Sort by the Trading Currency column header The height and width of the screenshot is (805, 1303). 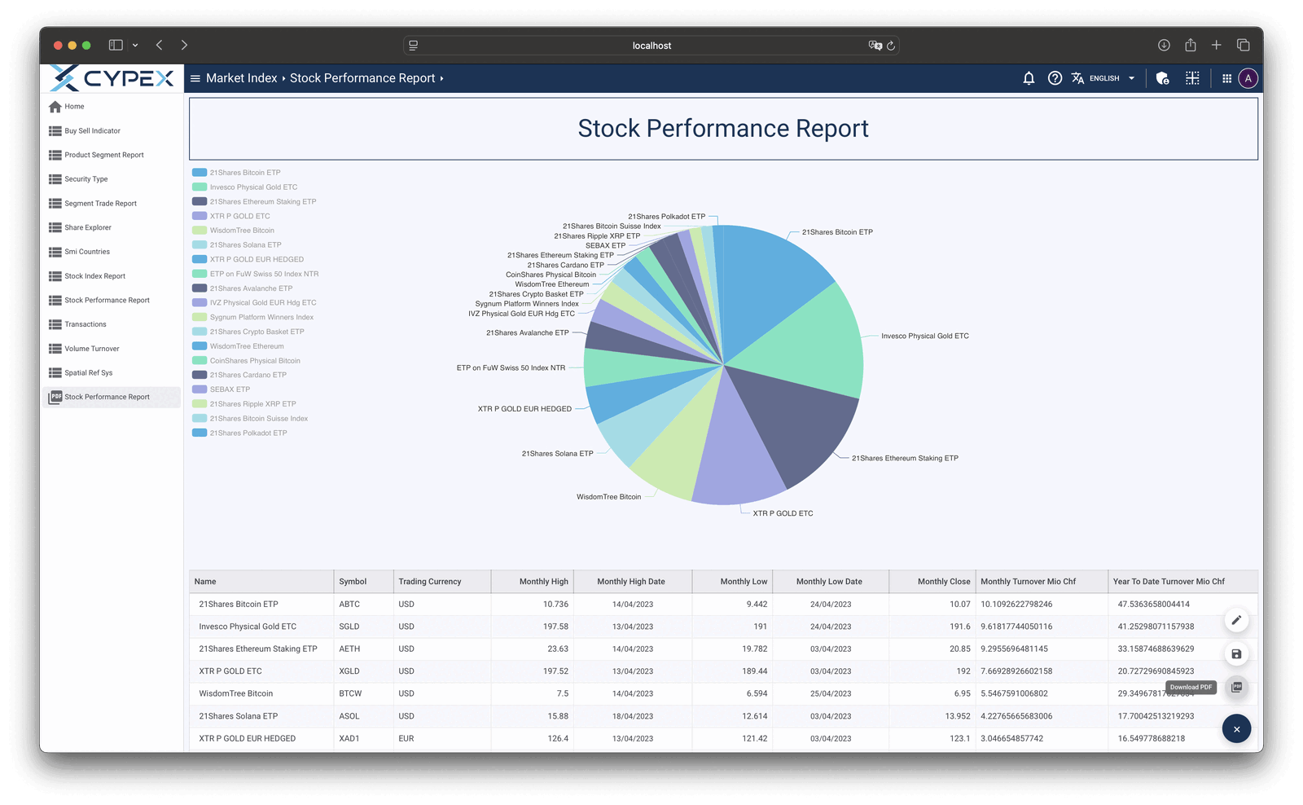(441, 582)
